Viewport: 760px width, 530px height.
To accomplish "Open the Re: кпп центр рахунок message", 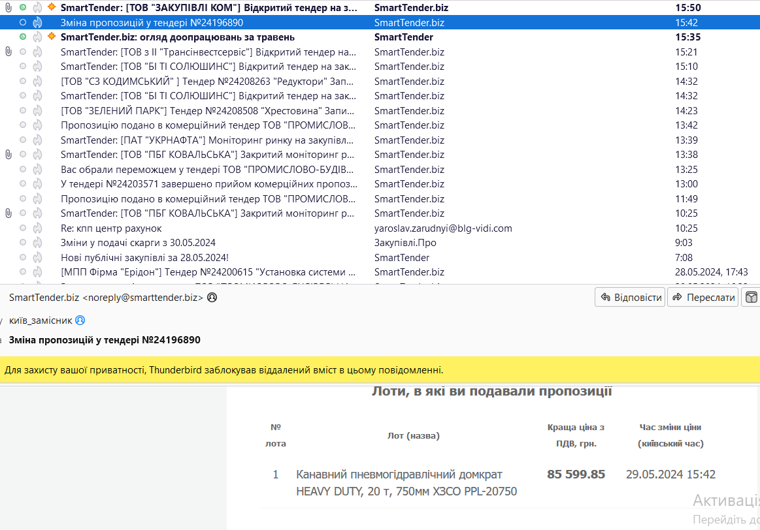I will [111, 228].
